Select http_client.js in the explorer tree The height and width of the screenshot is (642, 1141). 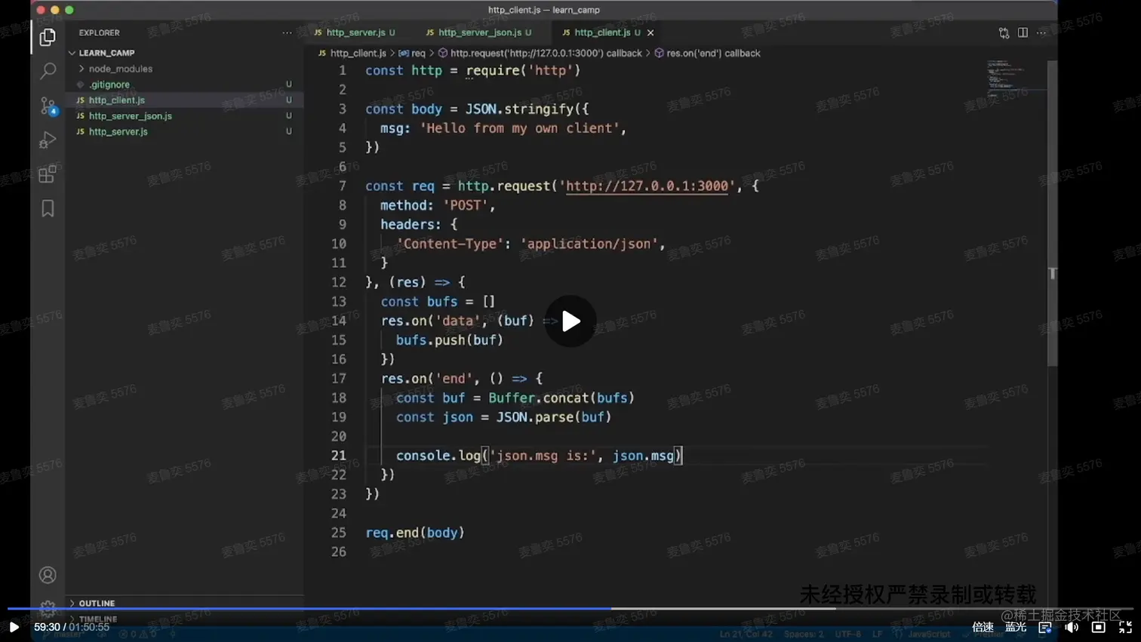185,100
